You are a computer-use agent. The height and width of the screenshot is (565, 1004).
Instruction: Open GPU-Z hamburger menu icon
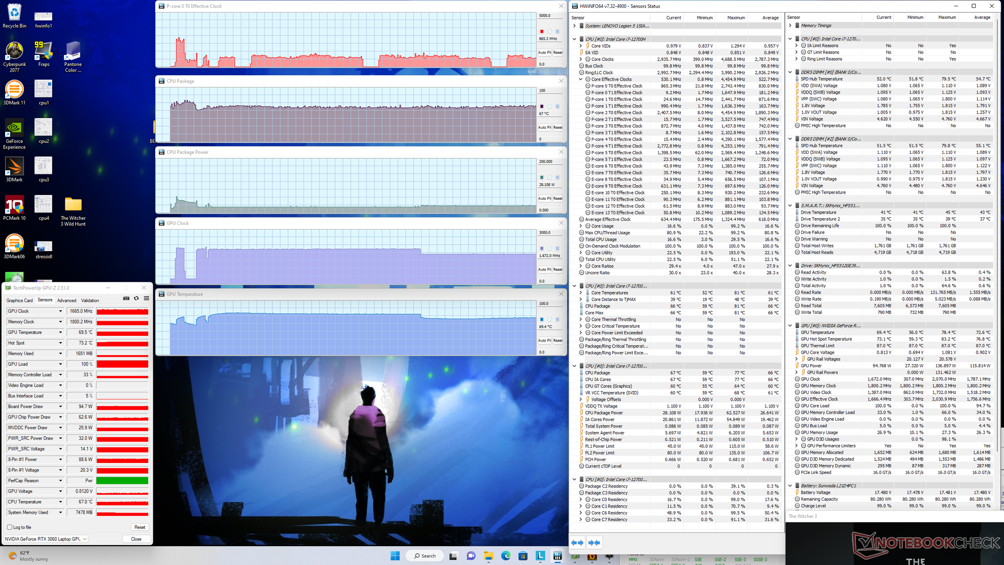coord(146,298)
